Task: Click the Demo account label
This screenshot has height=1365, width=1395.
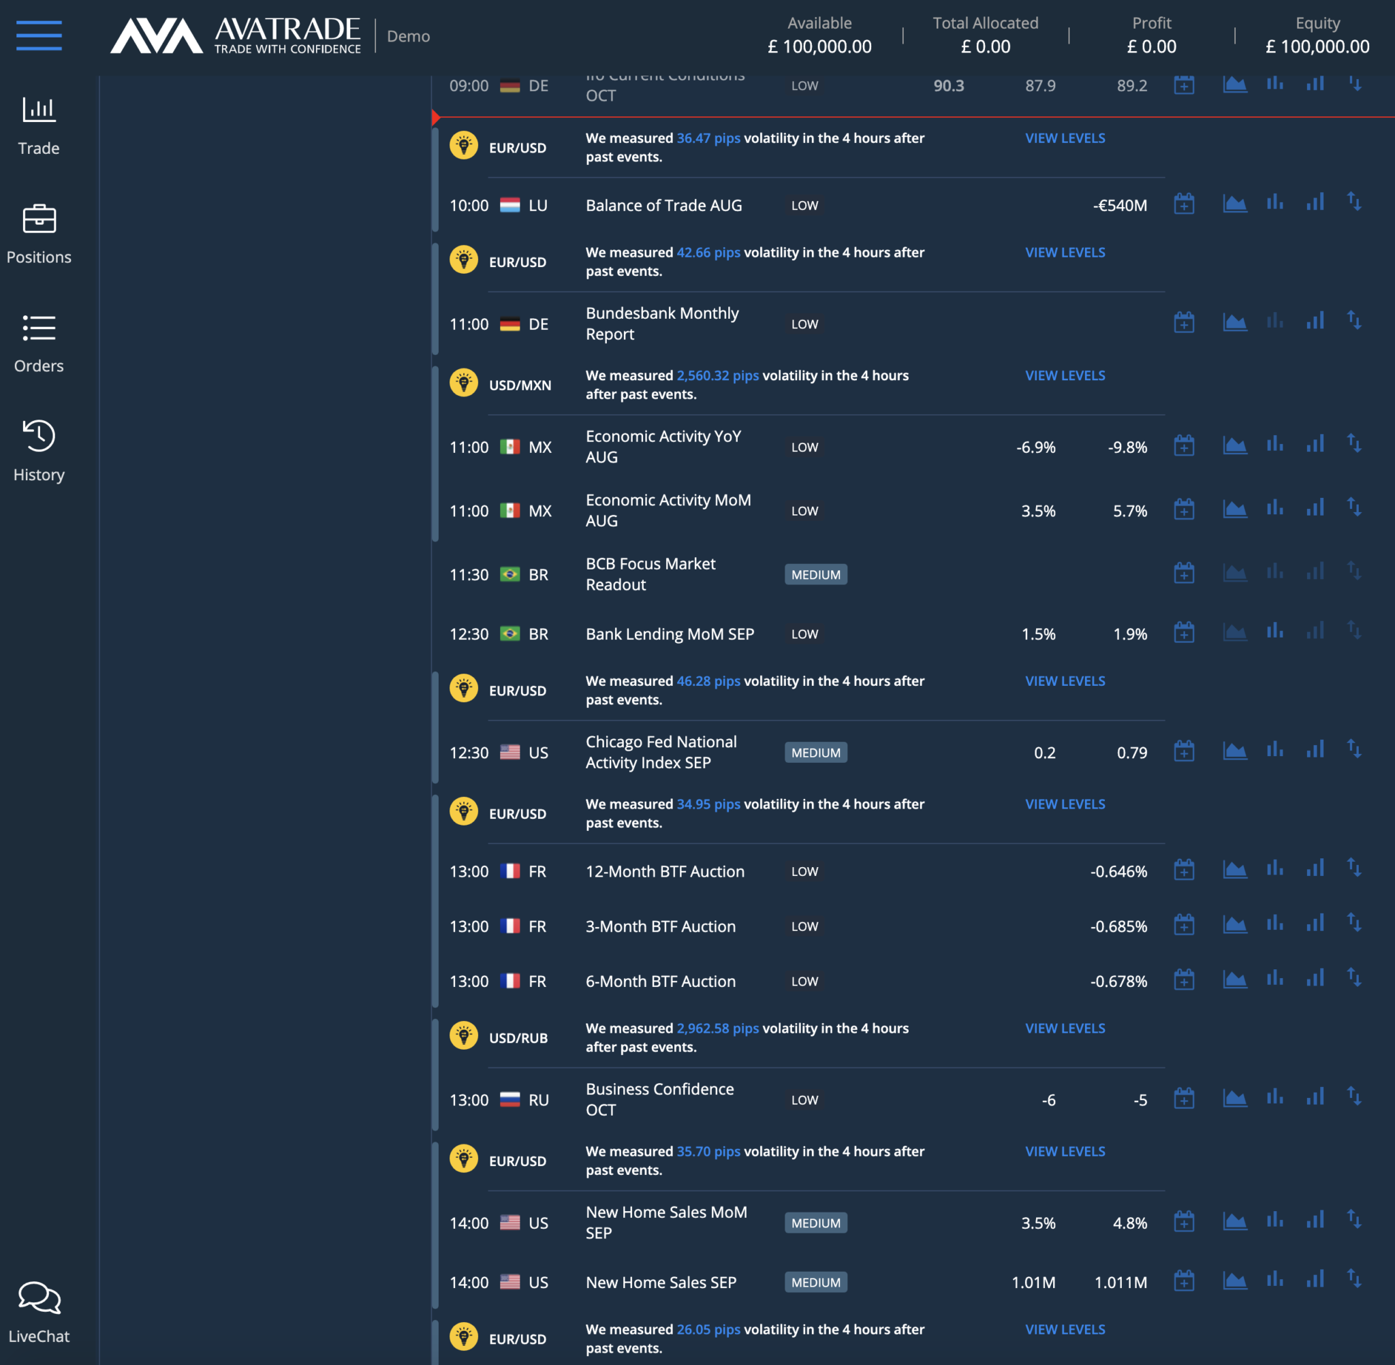Action: [408, 36]
